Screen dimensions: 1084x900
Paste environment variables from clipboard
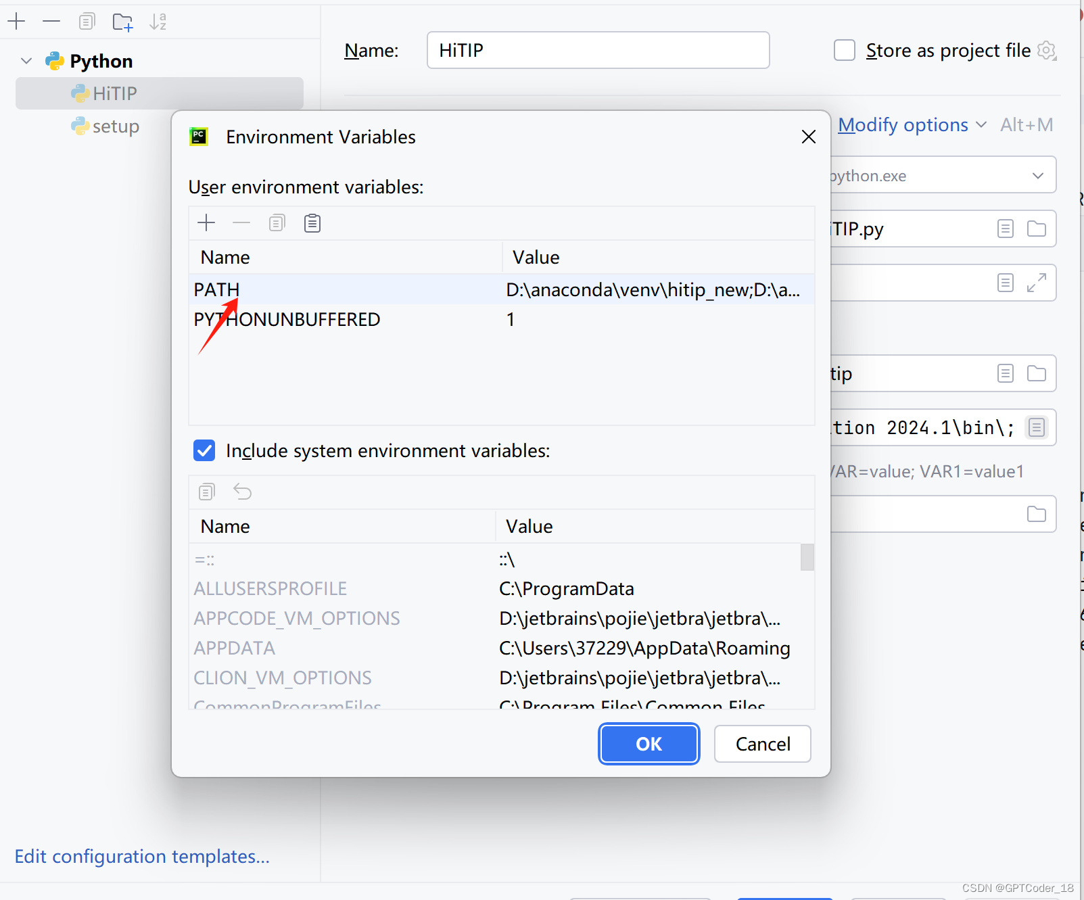tap(312, 222)
